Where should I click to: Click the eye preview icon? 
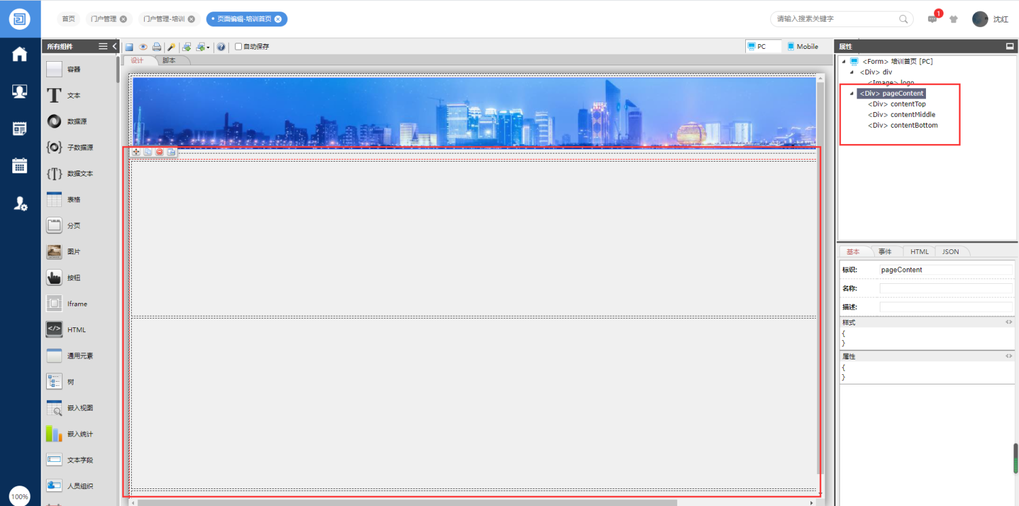pyautogui.click(x=143, y=47)
